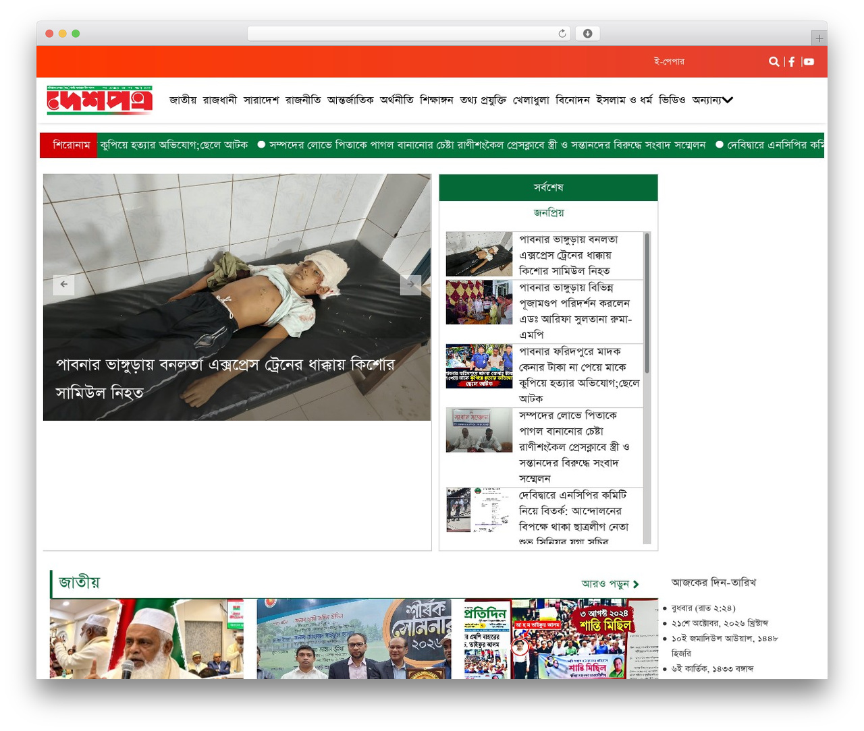Click the browser address bar

(409, 34)
